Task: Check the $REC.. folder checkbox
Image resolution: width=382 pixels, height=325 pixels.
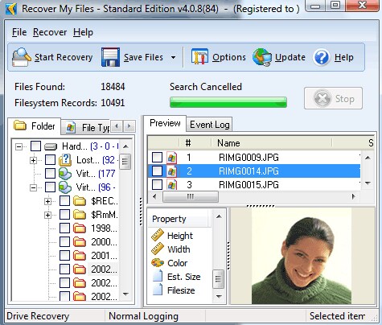Action: (x=64, y=201)
